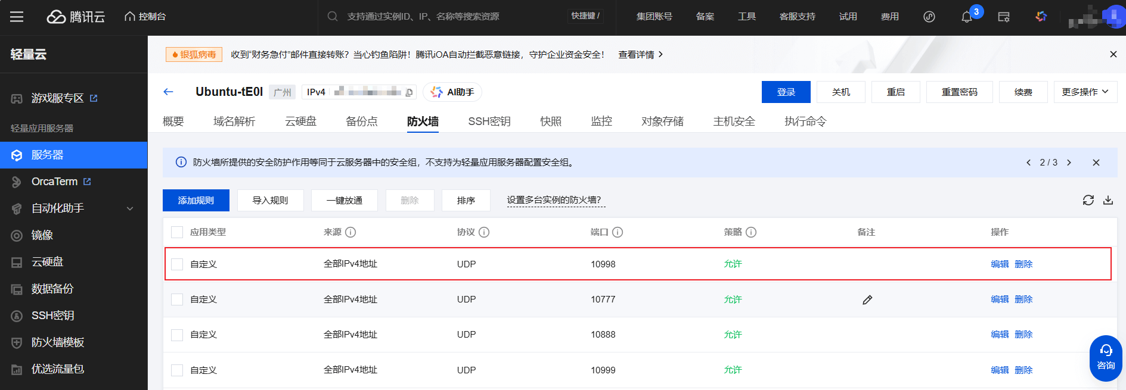
Task: Click the Shutdown button
Action: click(841, 92)
